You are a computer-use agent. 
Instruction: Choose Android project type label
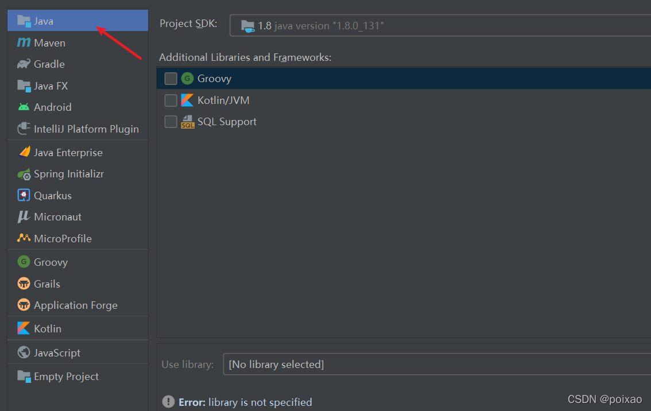53,107
